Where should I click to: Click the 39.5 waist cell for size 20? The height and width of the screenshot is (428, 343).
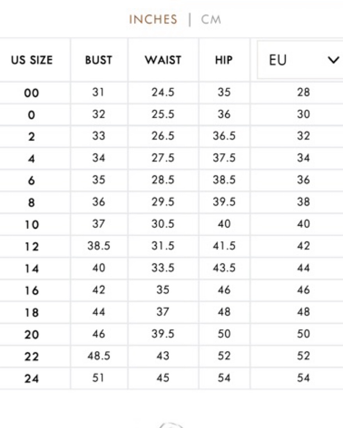(163, 334)
